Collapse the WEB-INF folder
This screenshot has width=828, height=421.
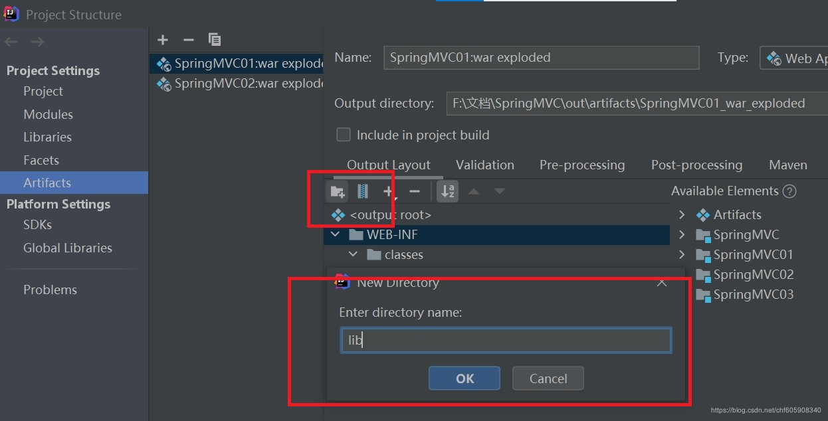click(336, 234)
